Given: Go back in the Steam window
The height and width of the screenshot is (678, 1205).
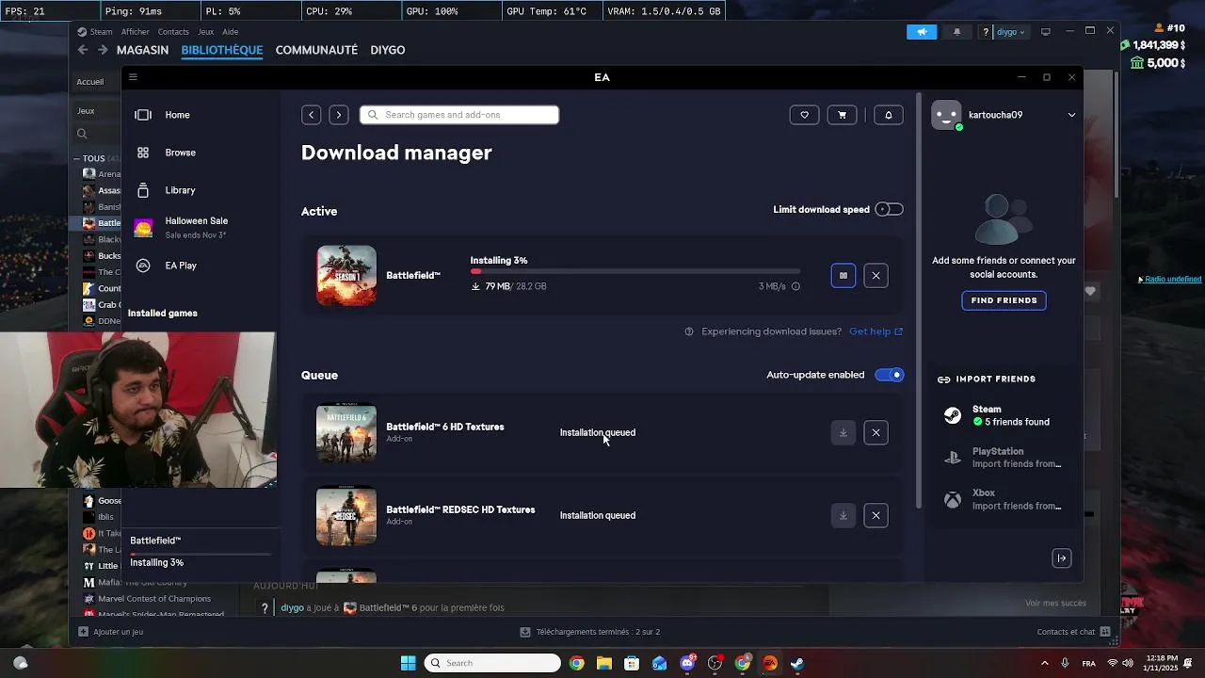Looking at the screenshot, I should 83,50.
